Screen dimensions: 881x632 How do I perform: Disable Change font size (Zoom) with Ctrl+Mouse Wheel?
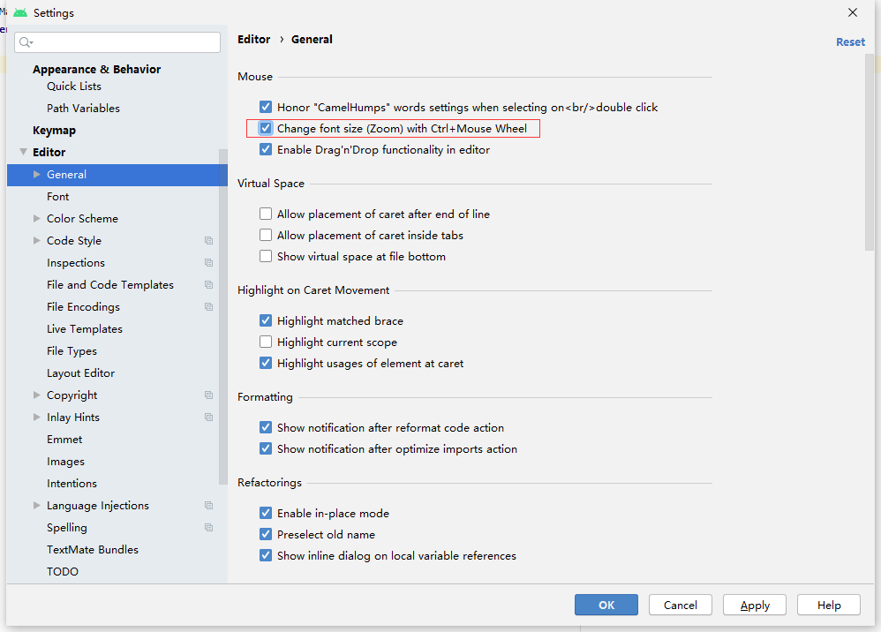pos(266,128)
